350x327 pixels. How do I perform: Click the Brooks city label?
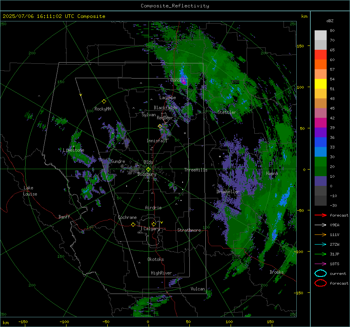[x=276, y=272]
